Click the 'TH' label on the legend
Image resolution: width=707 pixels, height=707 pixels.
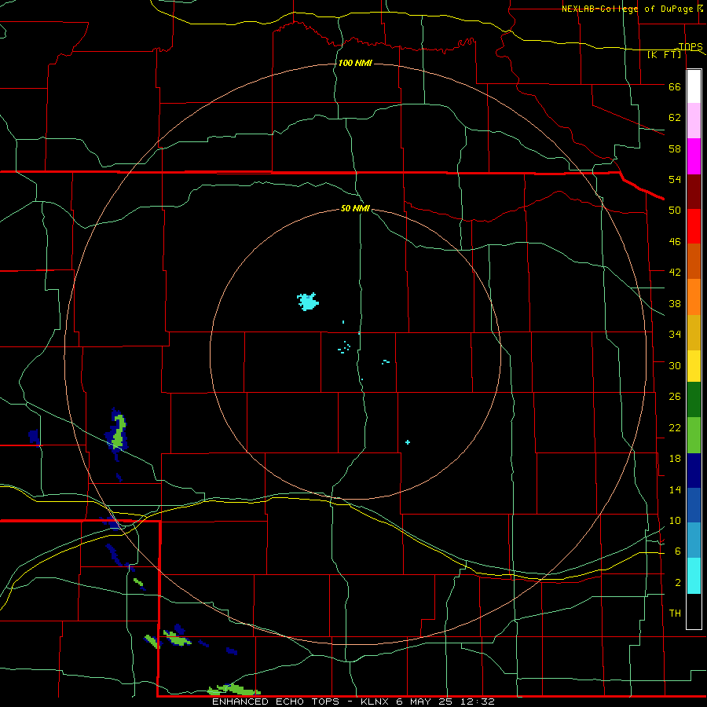point(675,613)
